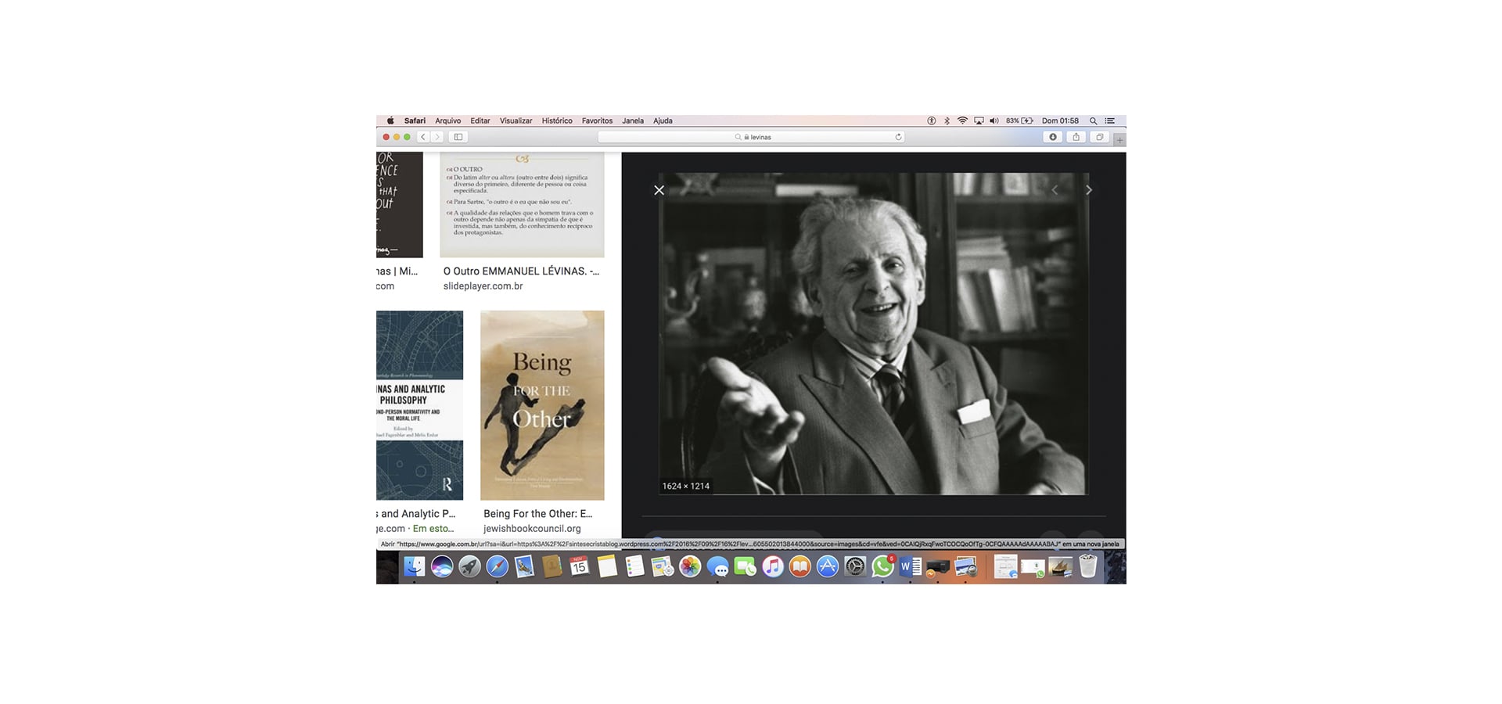This screenshot has width=1502, height=704.
Task: Open System Preferences gear in the Dock
Action: click(x=855, y=566)
